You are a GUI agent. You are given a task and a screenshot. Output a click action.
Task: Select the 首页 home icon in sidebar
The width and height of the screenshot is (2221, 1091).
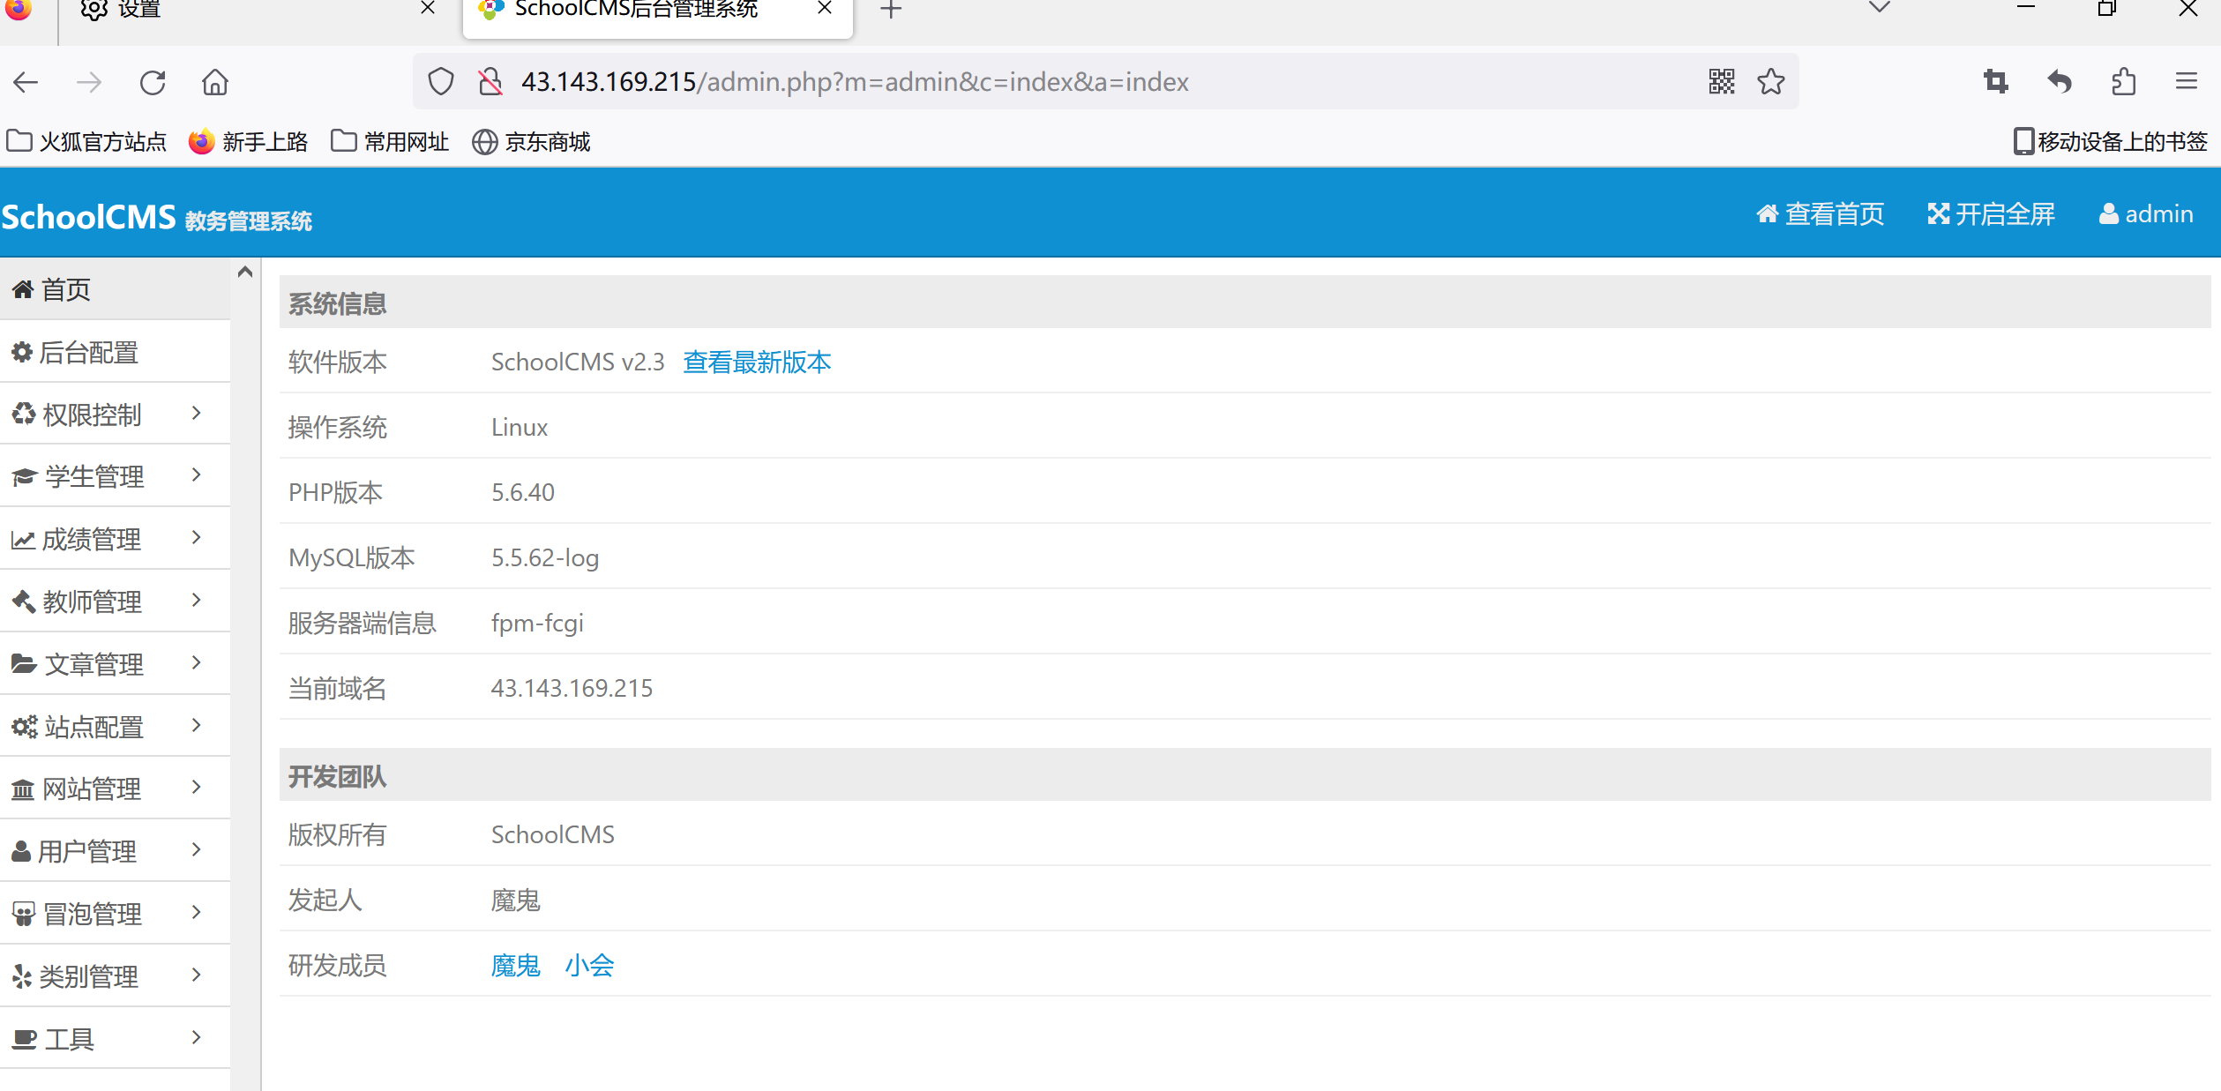(x=24, y=288)
